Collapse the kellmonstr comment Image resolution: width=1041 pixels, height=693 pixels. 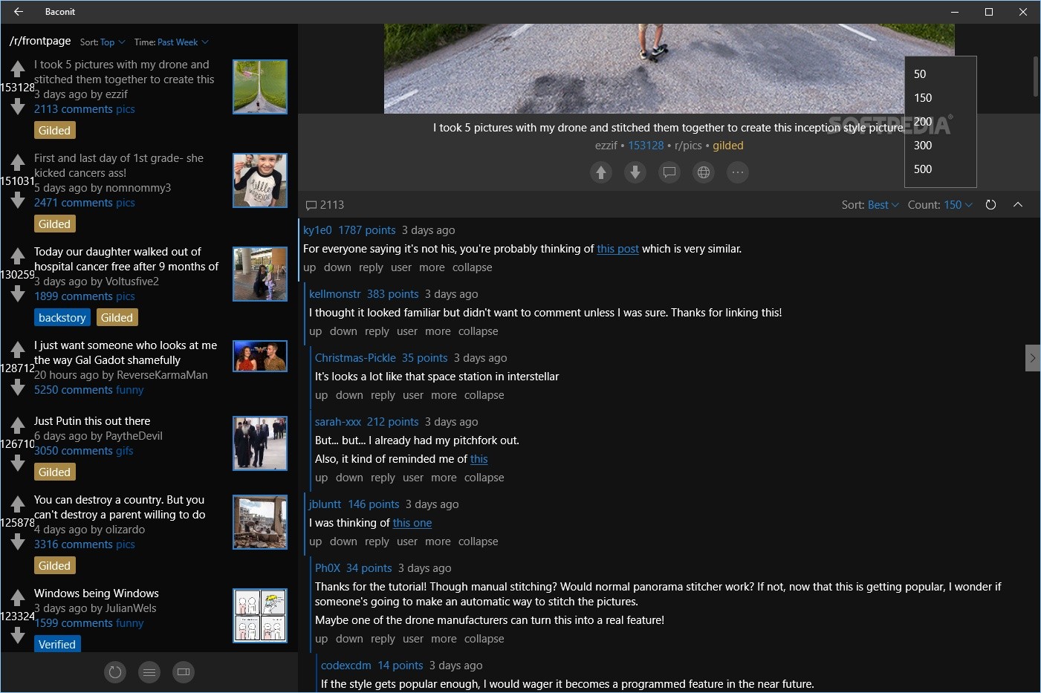[479, 331]
